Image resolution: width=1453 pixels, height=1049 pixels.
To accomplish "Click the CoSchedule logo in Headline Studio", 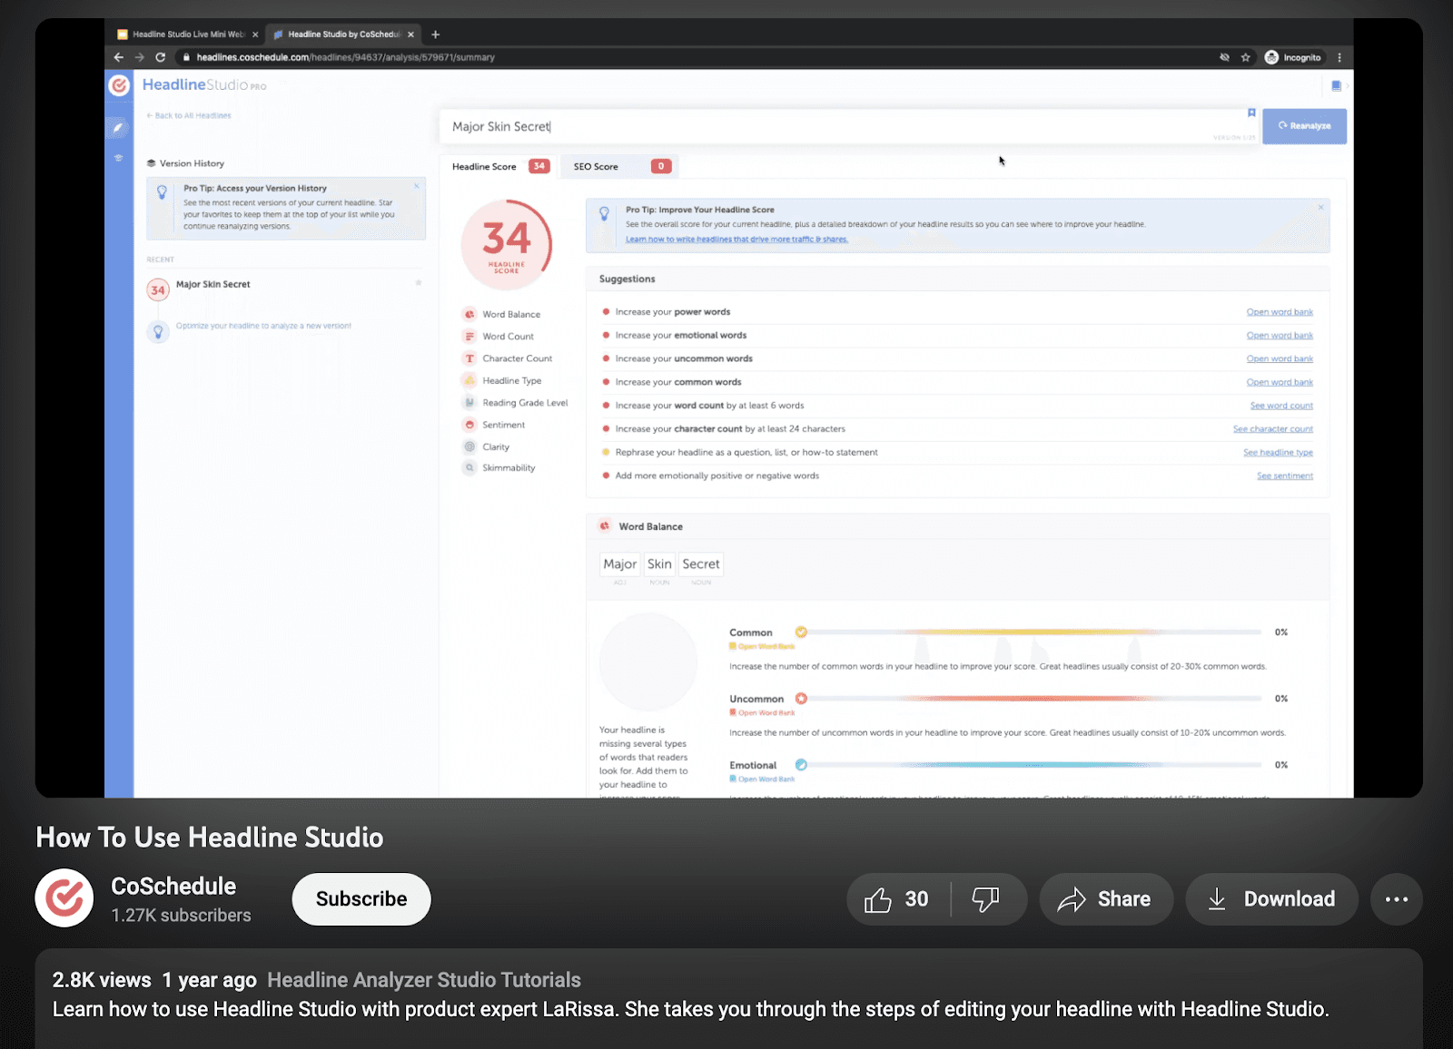I will [x=119, y=85].
